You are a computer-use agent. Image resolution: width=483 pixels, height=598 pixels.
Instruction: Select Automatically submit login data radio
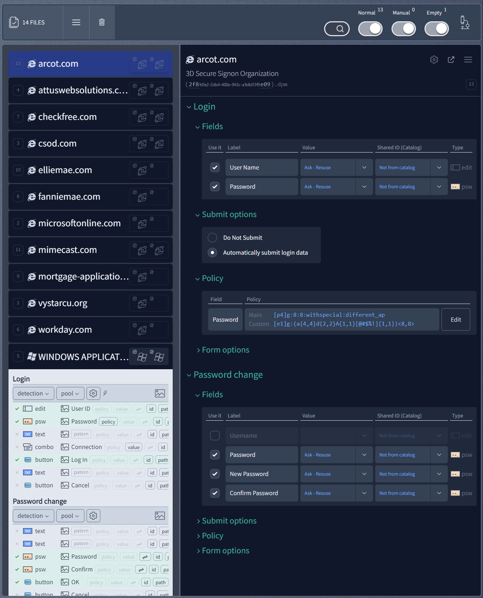point(212,253)
